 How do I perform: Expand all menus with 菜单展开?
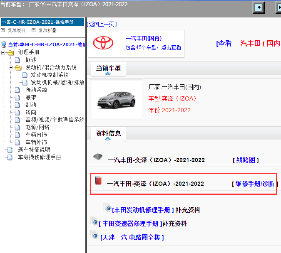pyautogui.click(x=17, y=30)
